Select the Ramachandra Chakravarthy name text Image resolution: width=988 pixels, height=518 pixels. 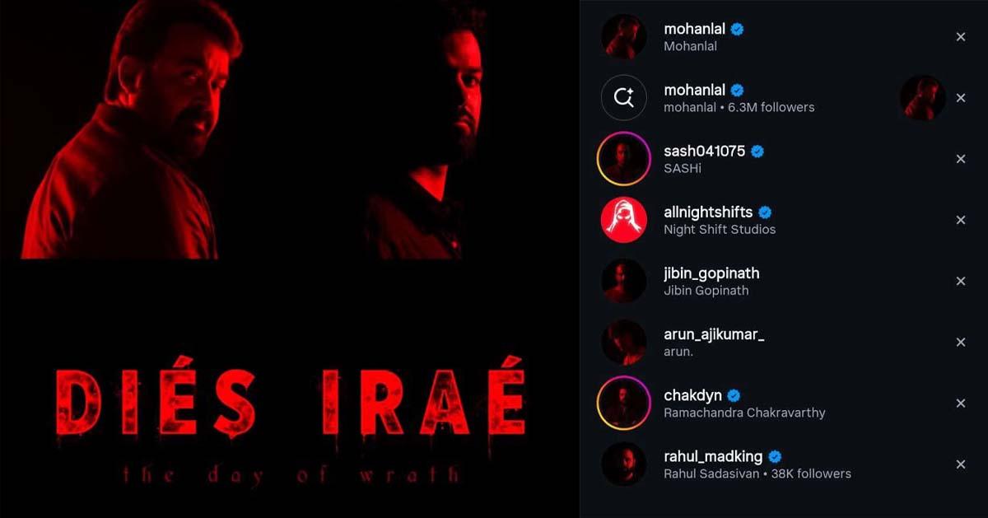pos(744,413)
